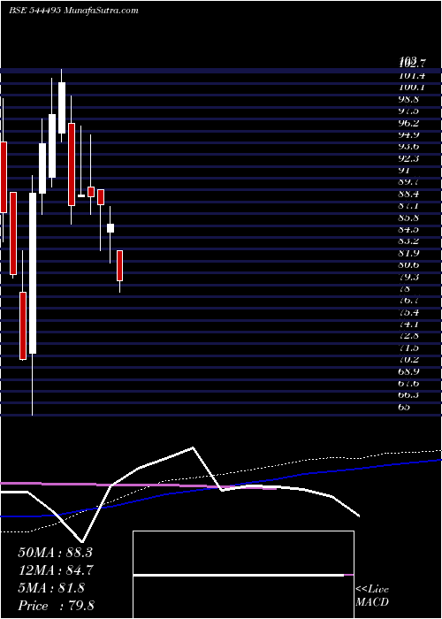Viewport: 442px width, 619px height.
Task: Click the 80.6 price axis label
Action: 410,265
